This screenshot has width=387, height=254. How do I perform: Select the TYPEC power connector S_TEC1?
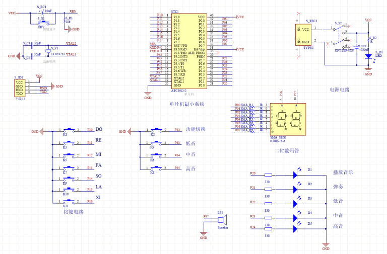[x=303, y=35]
